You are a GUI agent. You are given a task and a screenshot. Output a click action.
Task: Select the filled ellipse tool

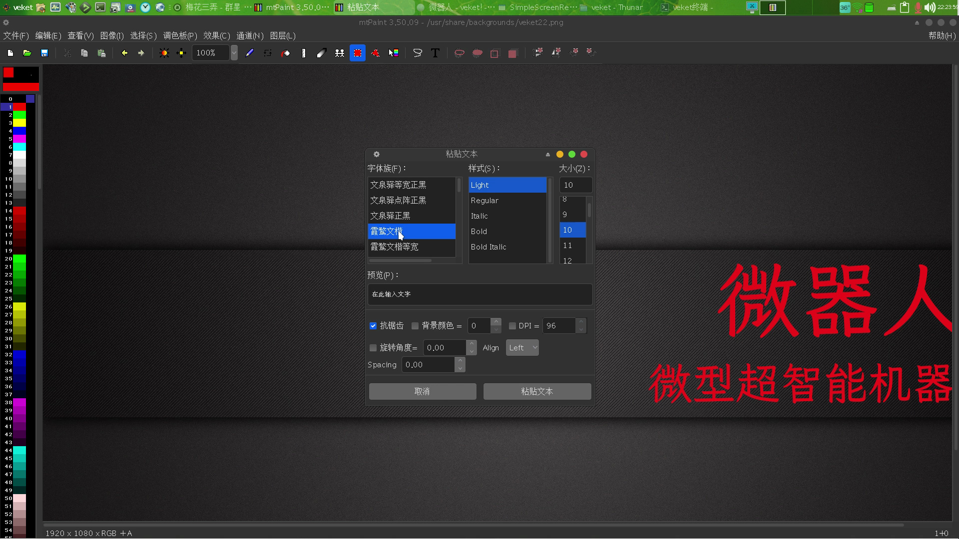[477, 53]
